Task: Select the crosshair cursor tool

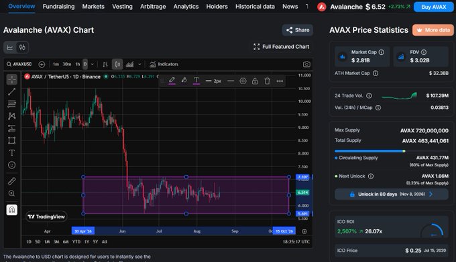Action: (x=11, y=80)
